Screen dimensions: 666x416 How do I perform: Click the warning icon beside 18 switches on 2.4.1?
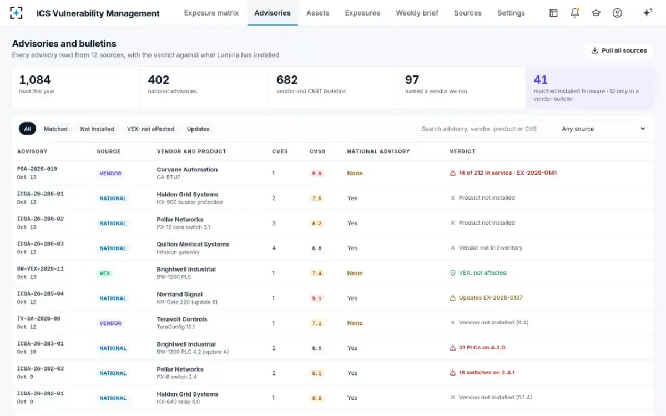pyautogui.click(x=453, y=373)
